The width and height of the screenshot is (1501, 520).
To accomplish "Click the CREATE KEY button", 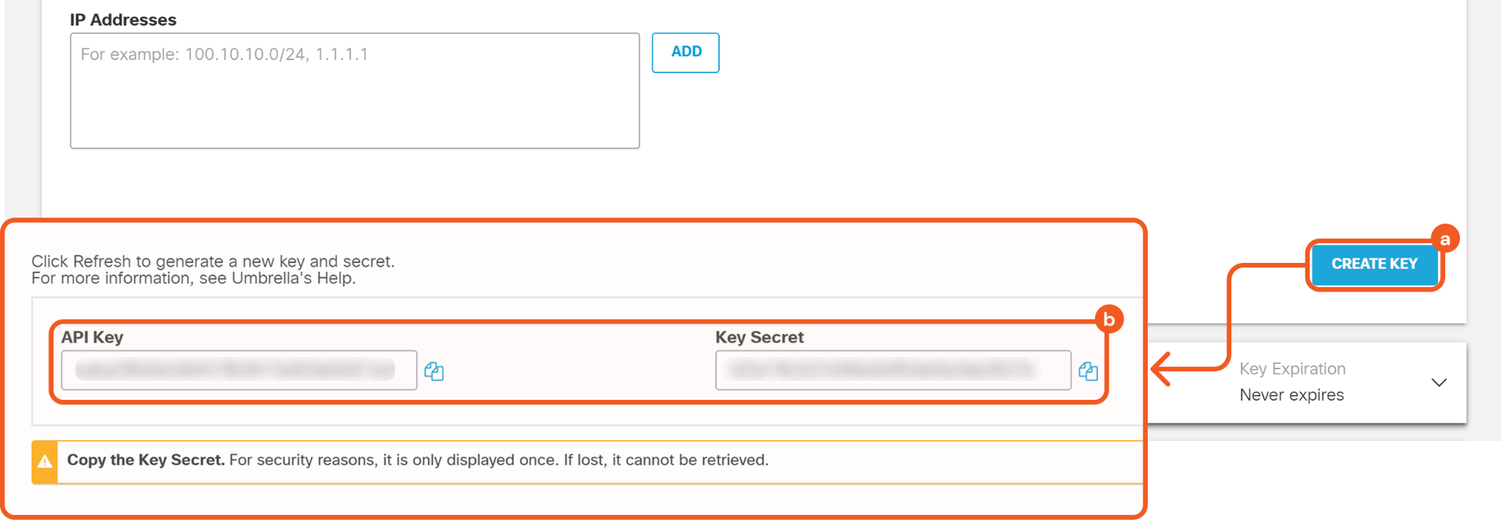I will pyautogui.click(x=1374, y=264).
